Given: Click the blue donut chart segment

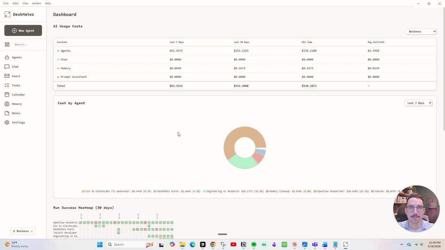Looking at the screenshot, I should coord(261,152).
